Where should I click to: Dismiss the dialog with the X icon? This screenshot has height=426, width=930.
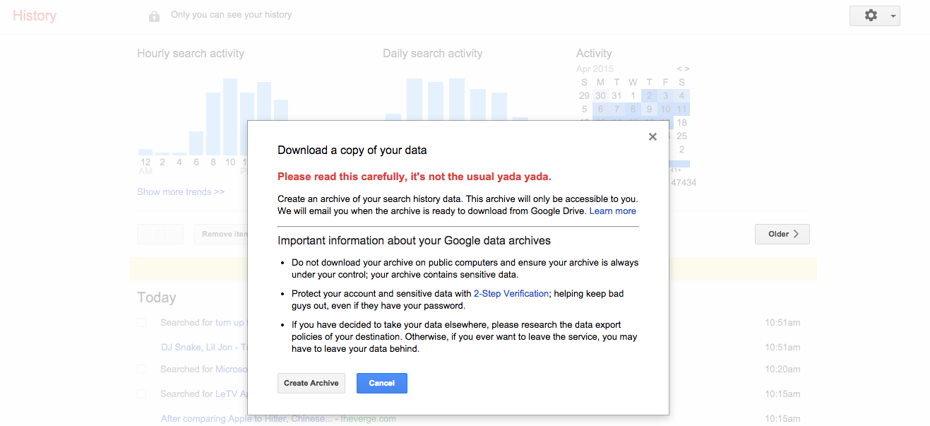point(652,136)
